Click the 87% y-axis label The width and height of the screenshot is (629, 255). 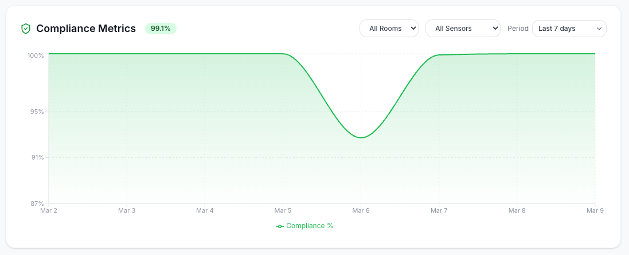[x=37, y=204]
